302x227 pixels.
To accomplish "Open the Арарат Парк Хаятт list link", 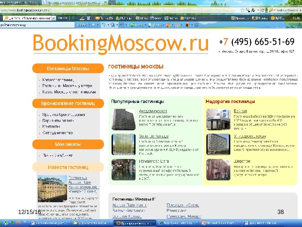I will point(129,205).
